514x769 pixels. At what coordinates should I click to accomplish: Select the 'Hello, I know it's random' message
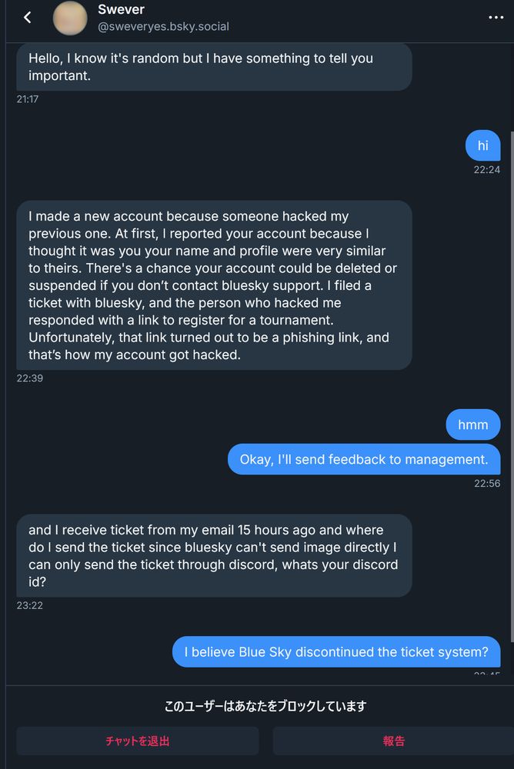214,66
